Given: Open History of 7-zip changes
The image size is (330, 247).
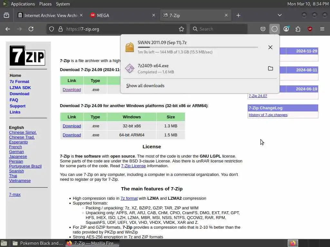Looking at the screenshot, I should [x=268, y=115].
